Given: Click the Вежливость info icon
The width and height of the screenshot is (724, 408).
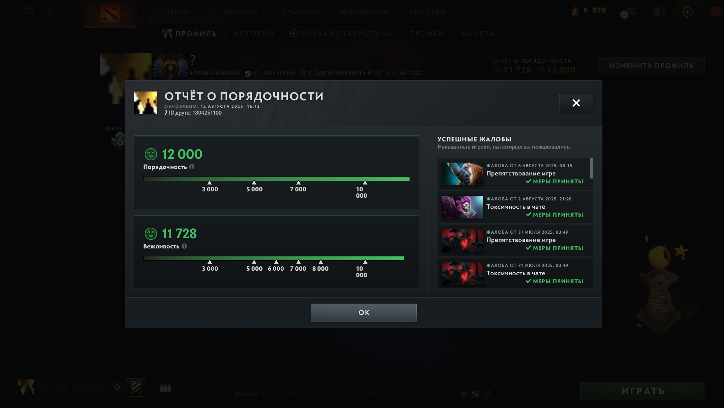Looking at the screenshot, I should [184, 246].
